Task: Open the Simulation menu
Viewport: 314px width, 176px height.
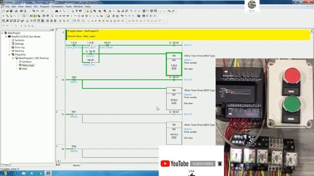Action: 57,6
